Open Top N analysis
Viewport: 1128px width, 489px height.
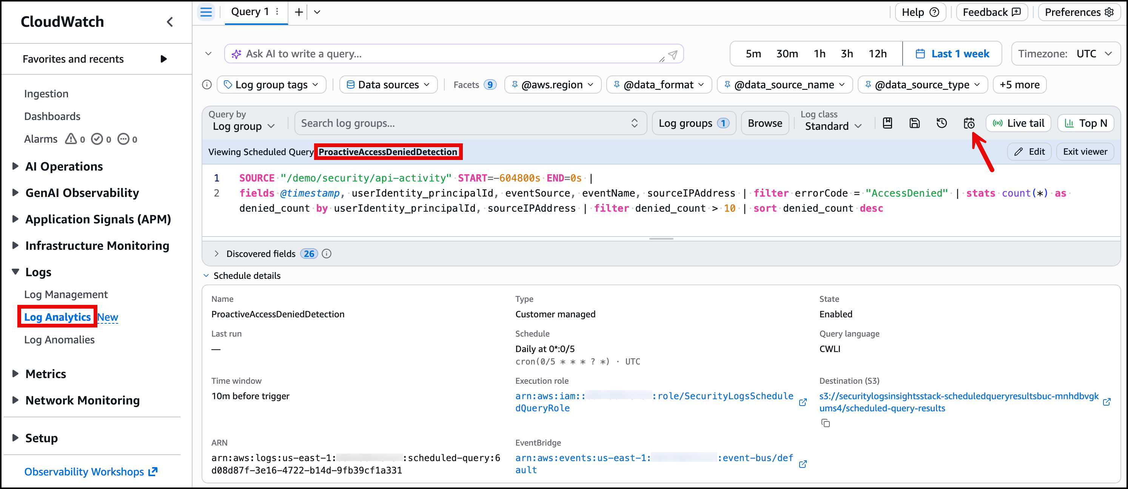point(1085,123)
